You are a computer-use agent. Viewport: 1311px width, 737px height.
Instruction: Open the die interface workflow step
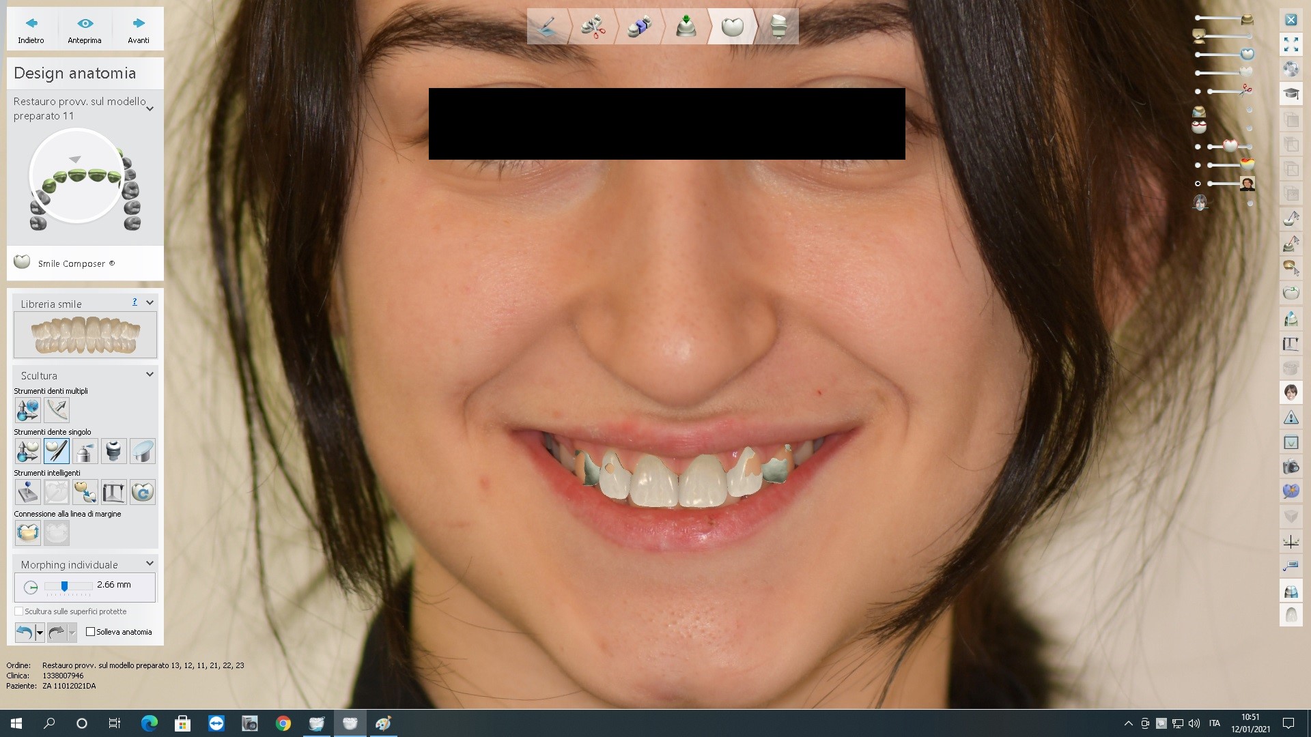tap(686, 27)
